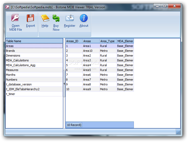188x142 pixels.
Task: Select the Months table
Action: tap(34, 75)
